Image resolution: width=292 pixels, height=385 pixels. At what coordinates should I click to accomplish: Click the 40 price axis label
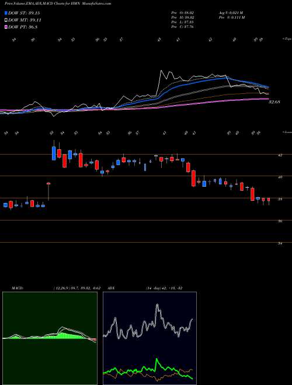click(x=280, y=177)
